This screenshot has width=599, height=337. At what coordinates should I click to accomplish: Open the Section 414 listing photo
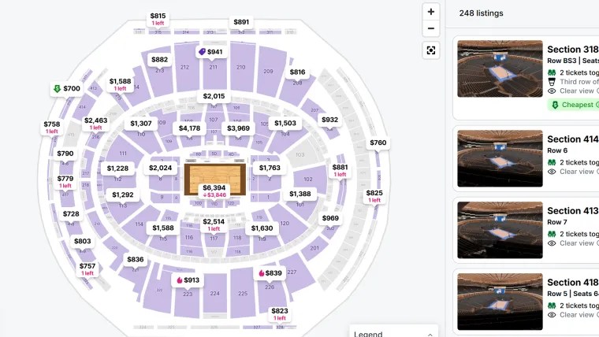(500, 158)
